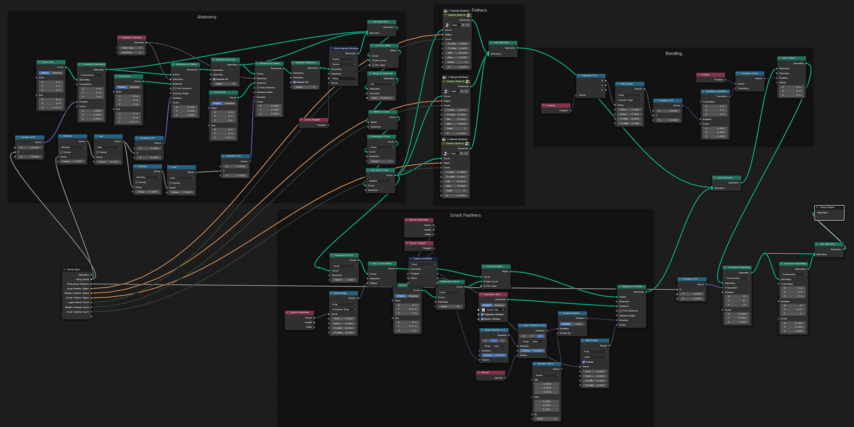Click the Boing name field in Store Named Attribute

point(344,78)
